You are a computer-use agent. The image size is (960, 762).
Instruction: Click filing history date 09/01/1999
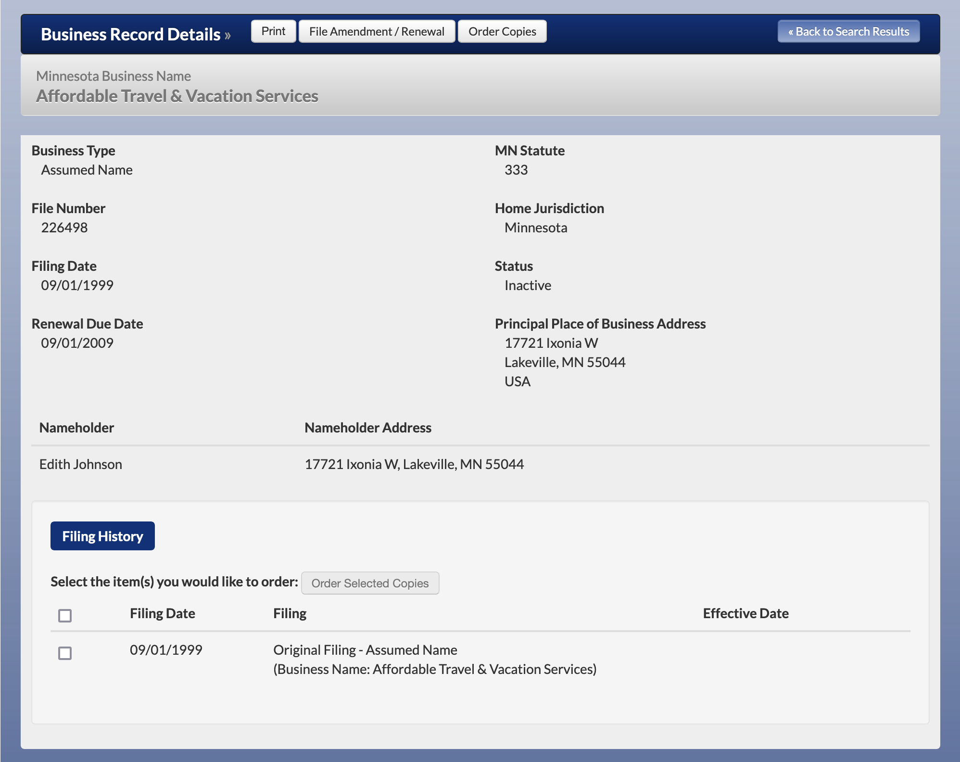[166, 650]
